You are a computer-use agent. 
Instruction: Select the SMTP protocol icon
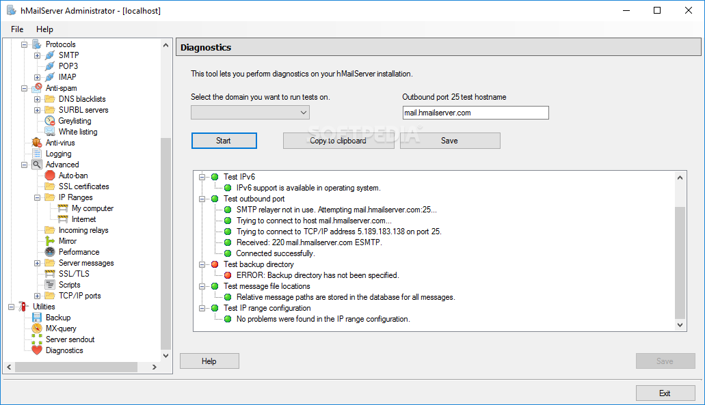click(50, 55)
